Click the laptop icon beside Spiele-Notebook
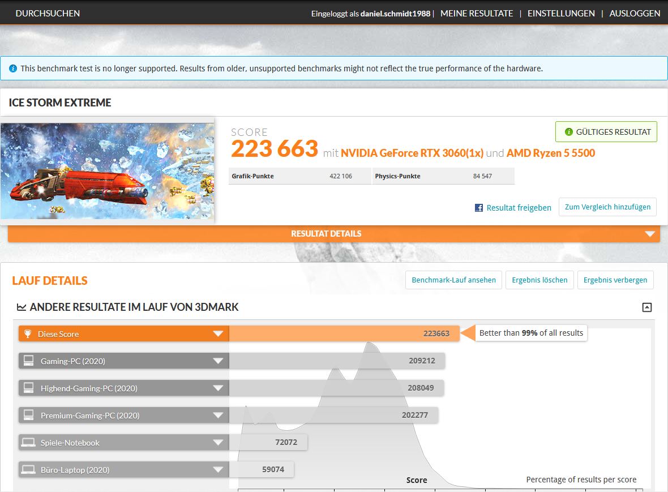Viewport: 668px width, 492px height. 28,443
